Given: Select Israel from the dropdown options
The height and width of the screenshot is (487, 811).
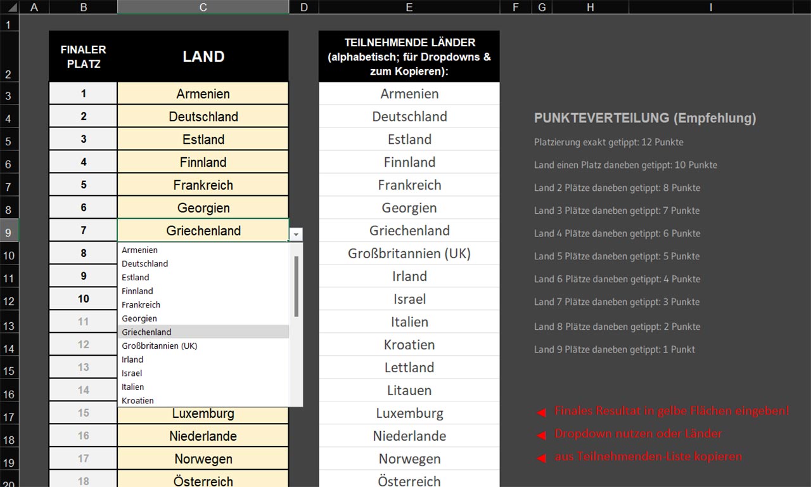Looking at the screenshot, I should pyautogui.click(x=132, y=373).
